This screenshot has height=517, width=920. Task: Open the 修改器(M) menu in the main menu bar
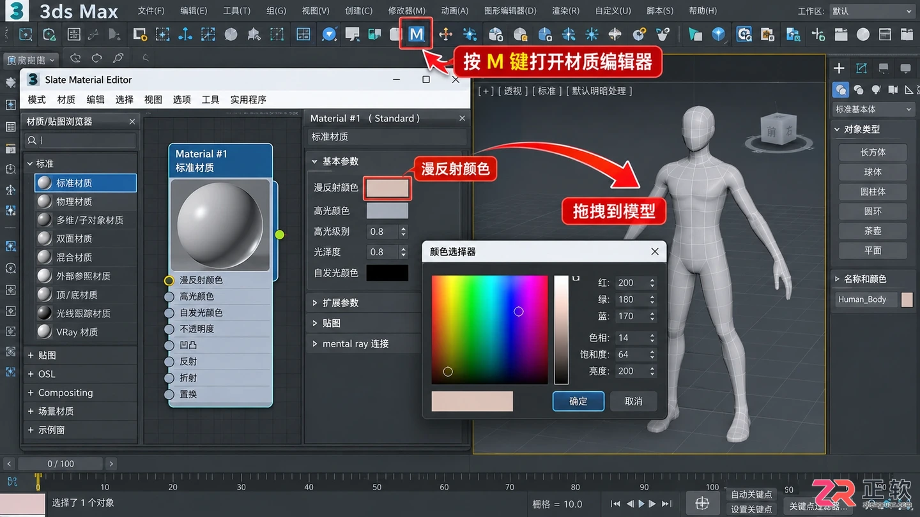coord(406,11)
